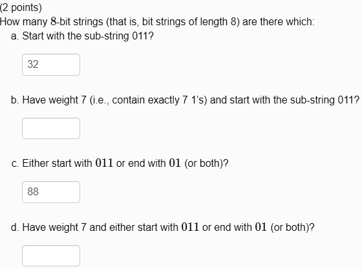Image resolution: width=362 pixels, height=269 pixels.
Task: Click the "How many 8-bit strings" question heading
Action: click(x=157, y=22)
